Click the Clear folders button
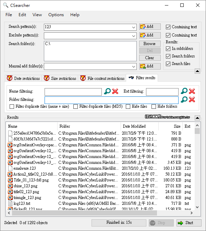The height and width of the screenshot is (231, 206). point(150,58)
